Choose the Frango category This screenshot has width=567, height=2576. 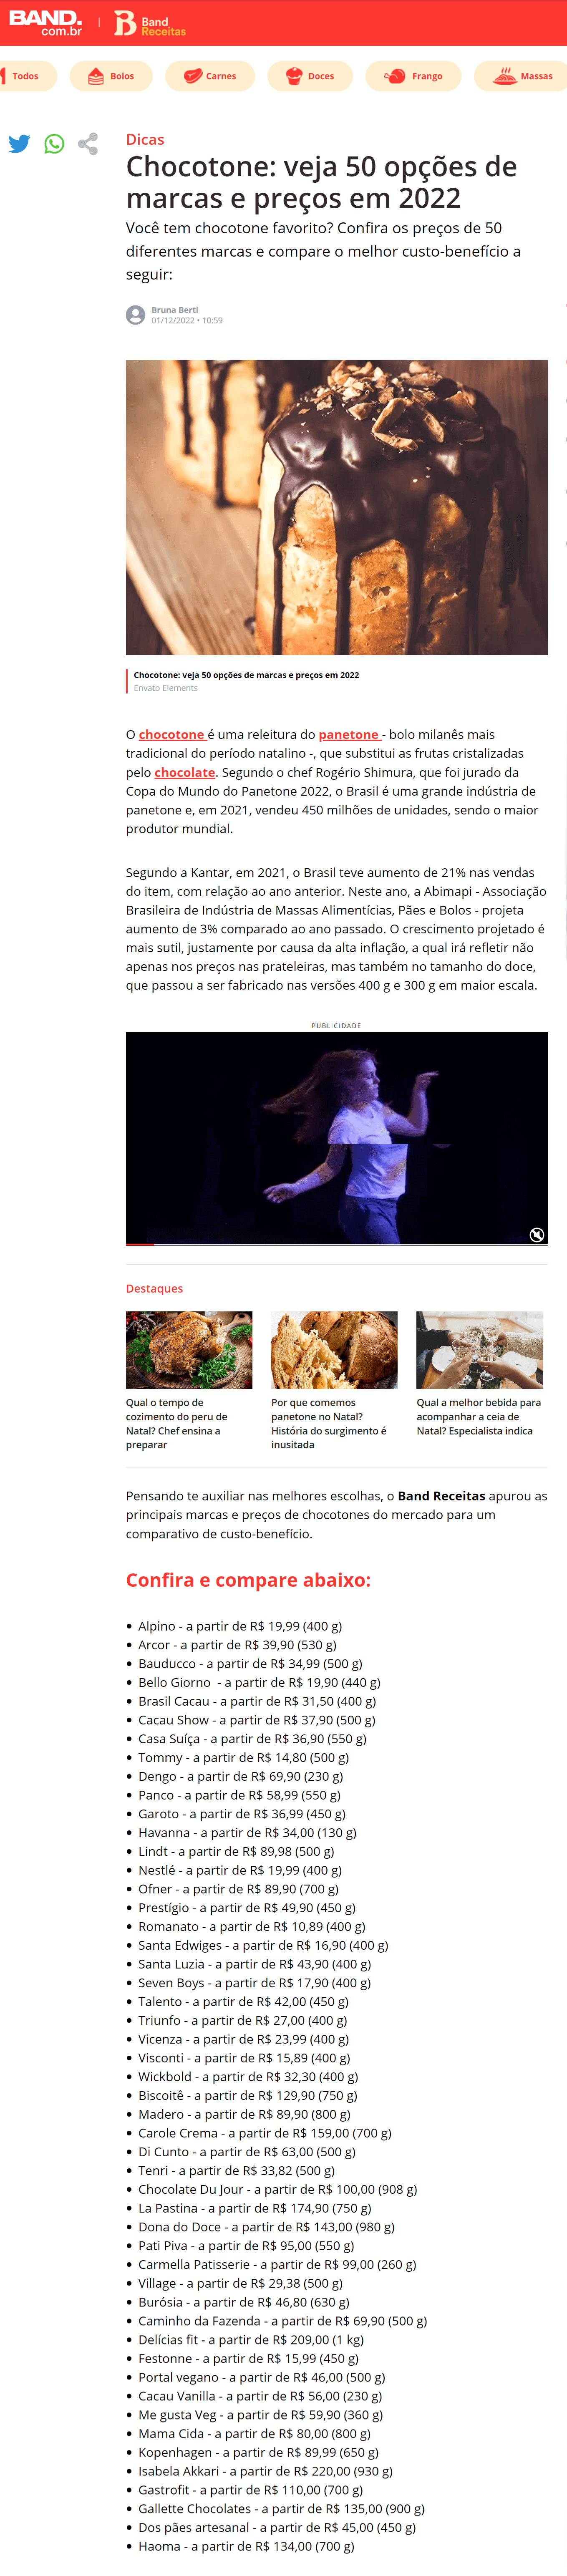point(413,76)
